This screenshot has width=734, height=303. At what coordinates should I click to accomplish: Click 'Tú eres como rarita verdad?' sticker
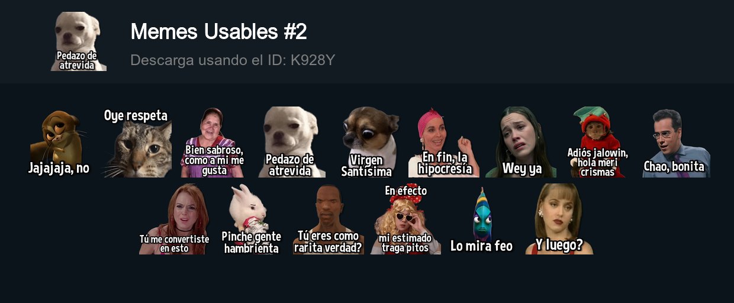[329, 219]
